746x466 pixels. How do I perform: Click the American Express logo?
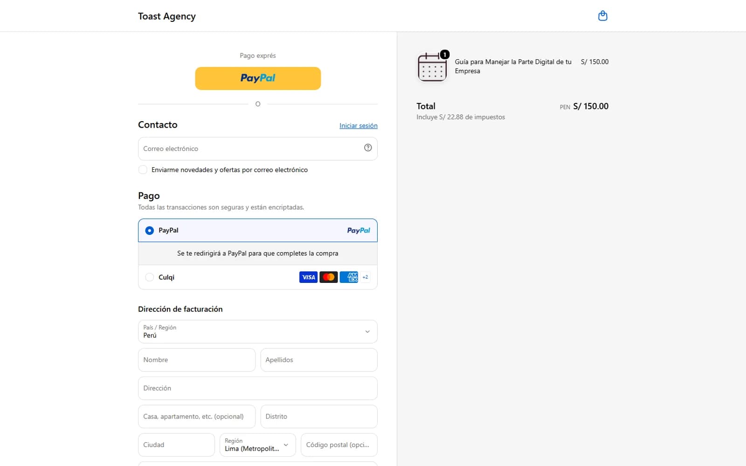pos(349,277)
